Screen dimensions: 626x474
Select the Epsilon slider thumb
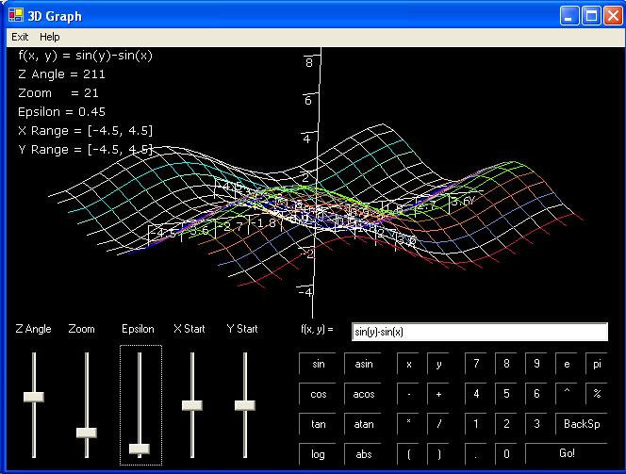click(x=140, y=449)
